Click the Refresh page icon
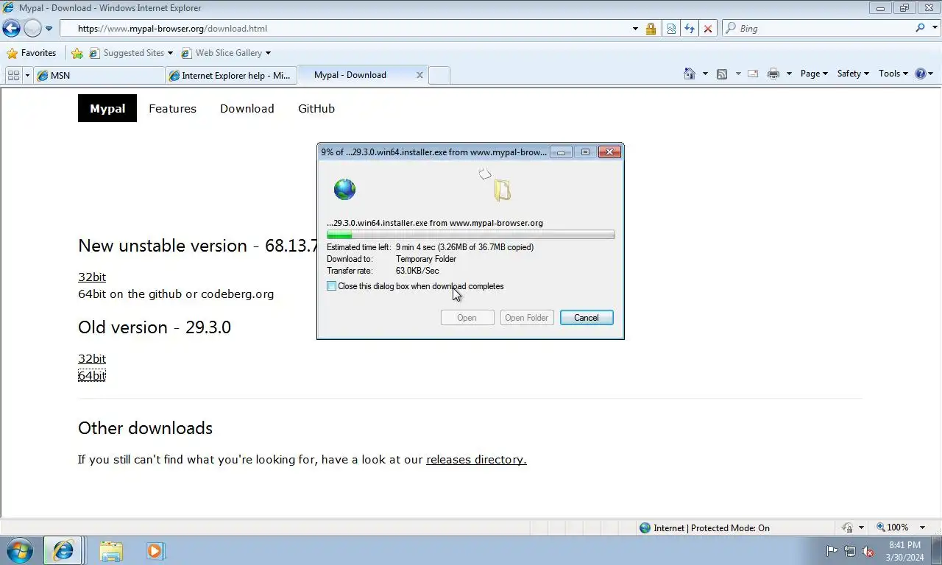The width and height of the screenshot is (942, 565). [690, 29]
